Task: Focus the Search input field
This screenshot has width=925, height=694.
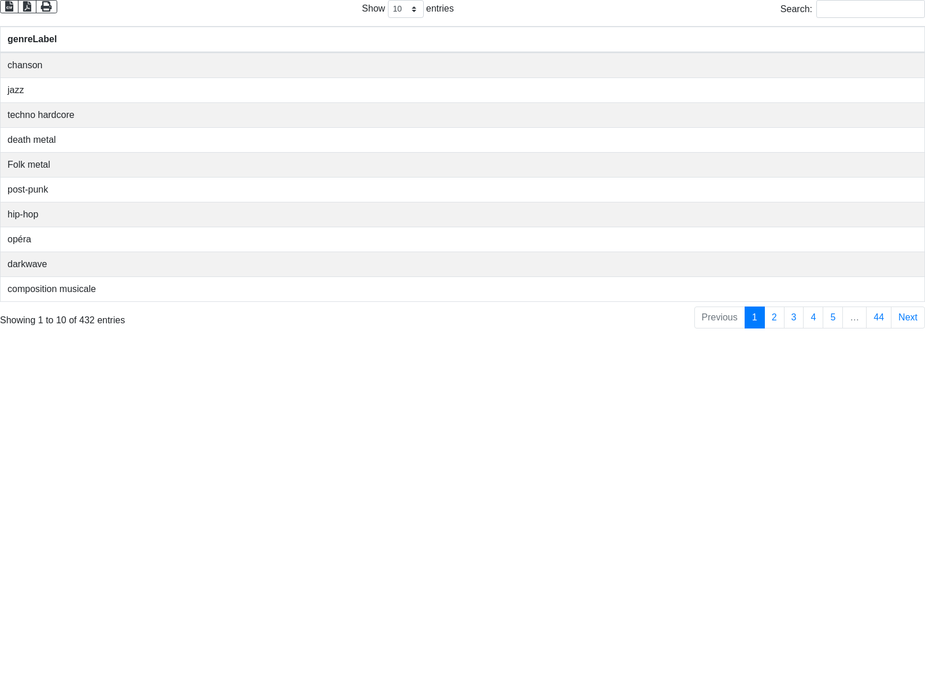Action: [x=870, y=9]
